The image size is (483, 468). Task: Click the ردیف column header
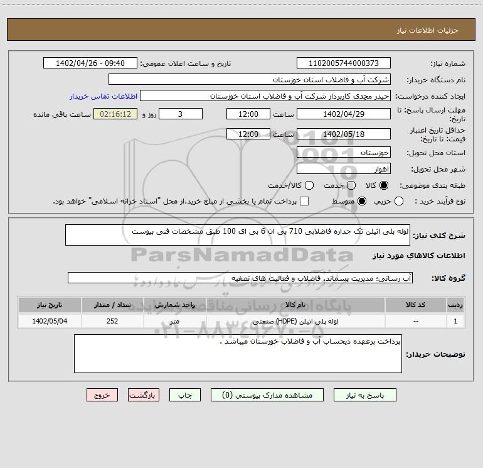(455, 305)
